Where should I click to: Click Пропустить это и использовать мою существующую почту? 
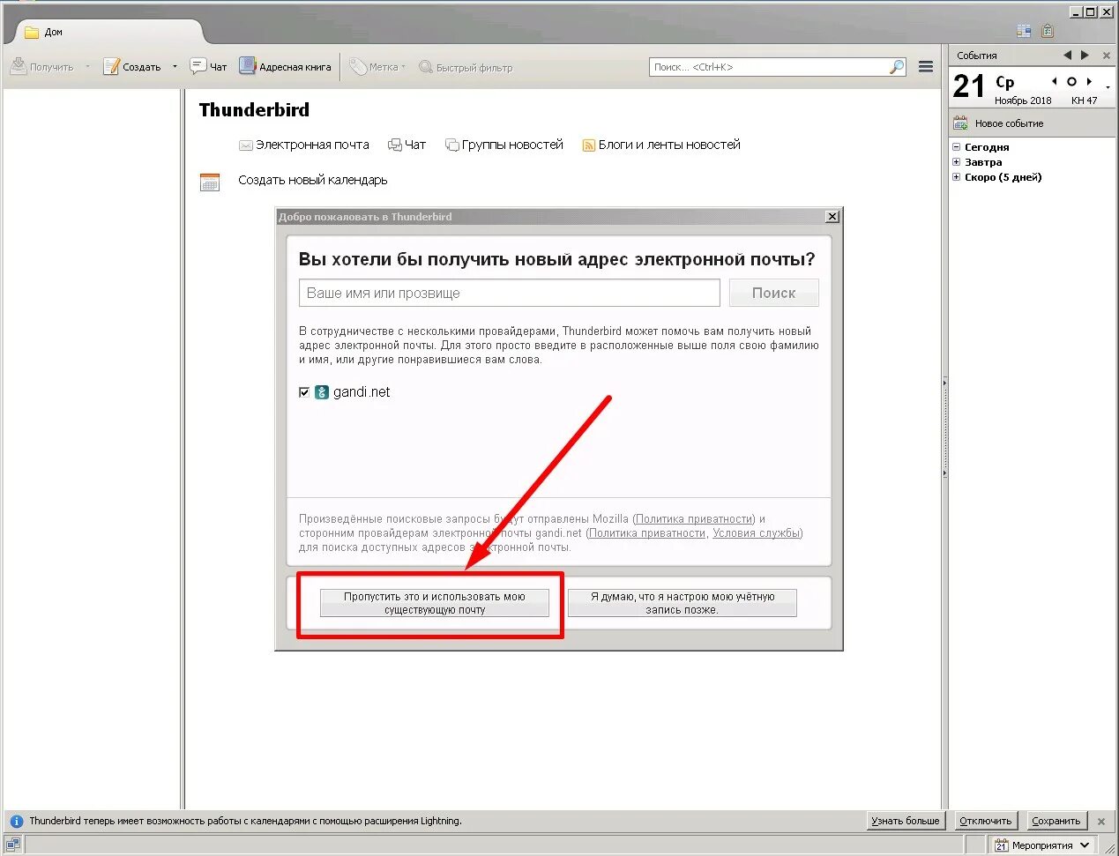(435, 603)
